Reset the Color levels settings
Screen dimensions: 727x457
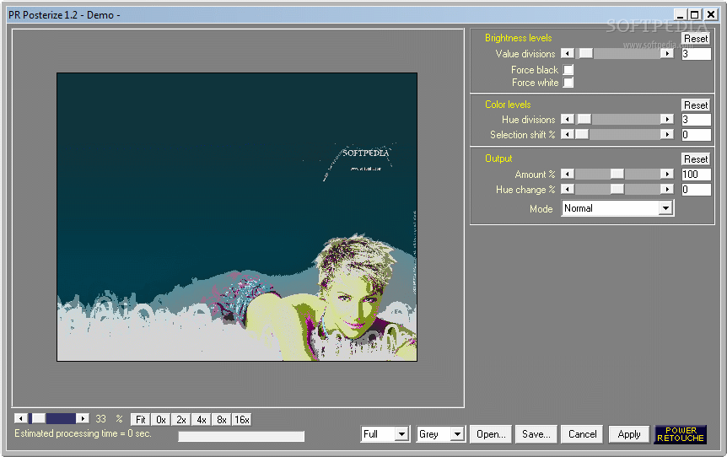pos(696,105)
